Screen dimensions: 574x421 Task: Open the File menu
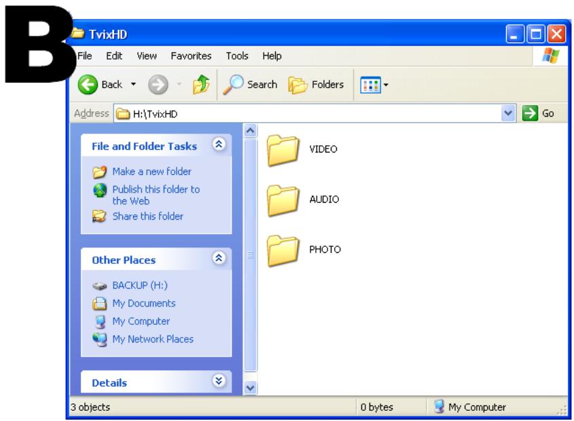pyautogui.click(x=84, y=56)
